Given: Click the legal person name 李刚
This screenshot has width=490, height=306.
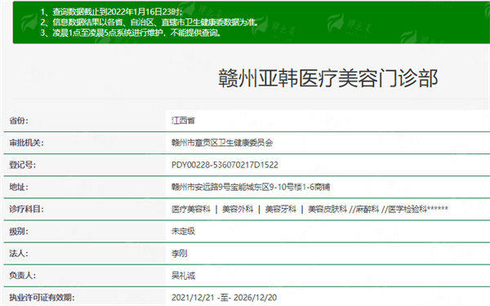Looking at the screenshot, I should [x=180, y=254].
